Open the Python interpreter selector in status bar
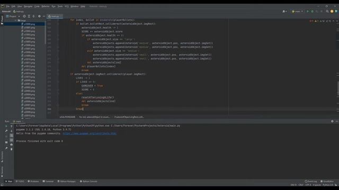 click(328, 185)
